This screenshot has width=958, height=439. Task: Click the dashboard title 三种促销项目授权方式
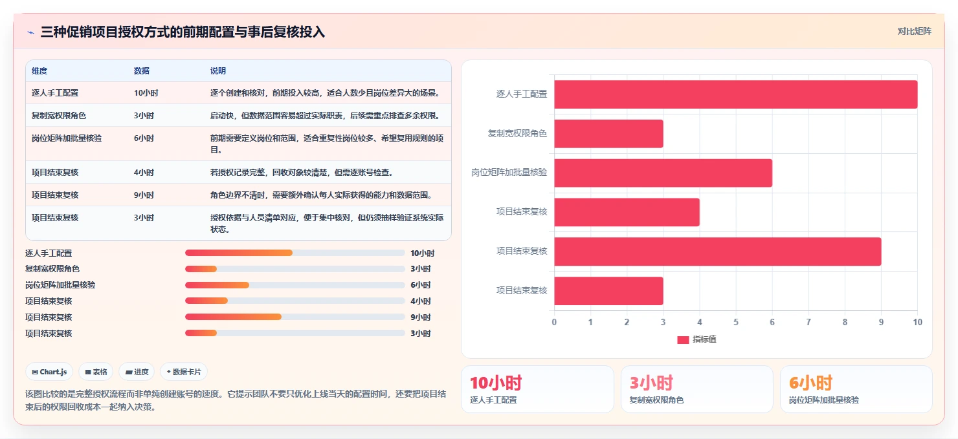tap(183, 32)
